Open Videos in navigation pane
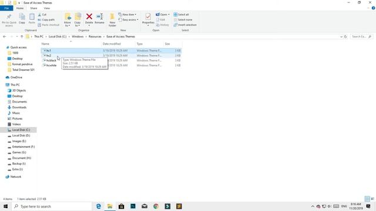The height and width of the screenshot is (211, 376). (x=16, y=124)
